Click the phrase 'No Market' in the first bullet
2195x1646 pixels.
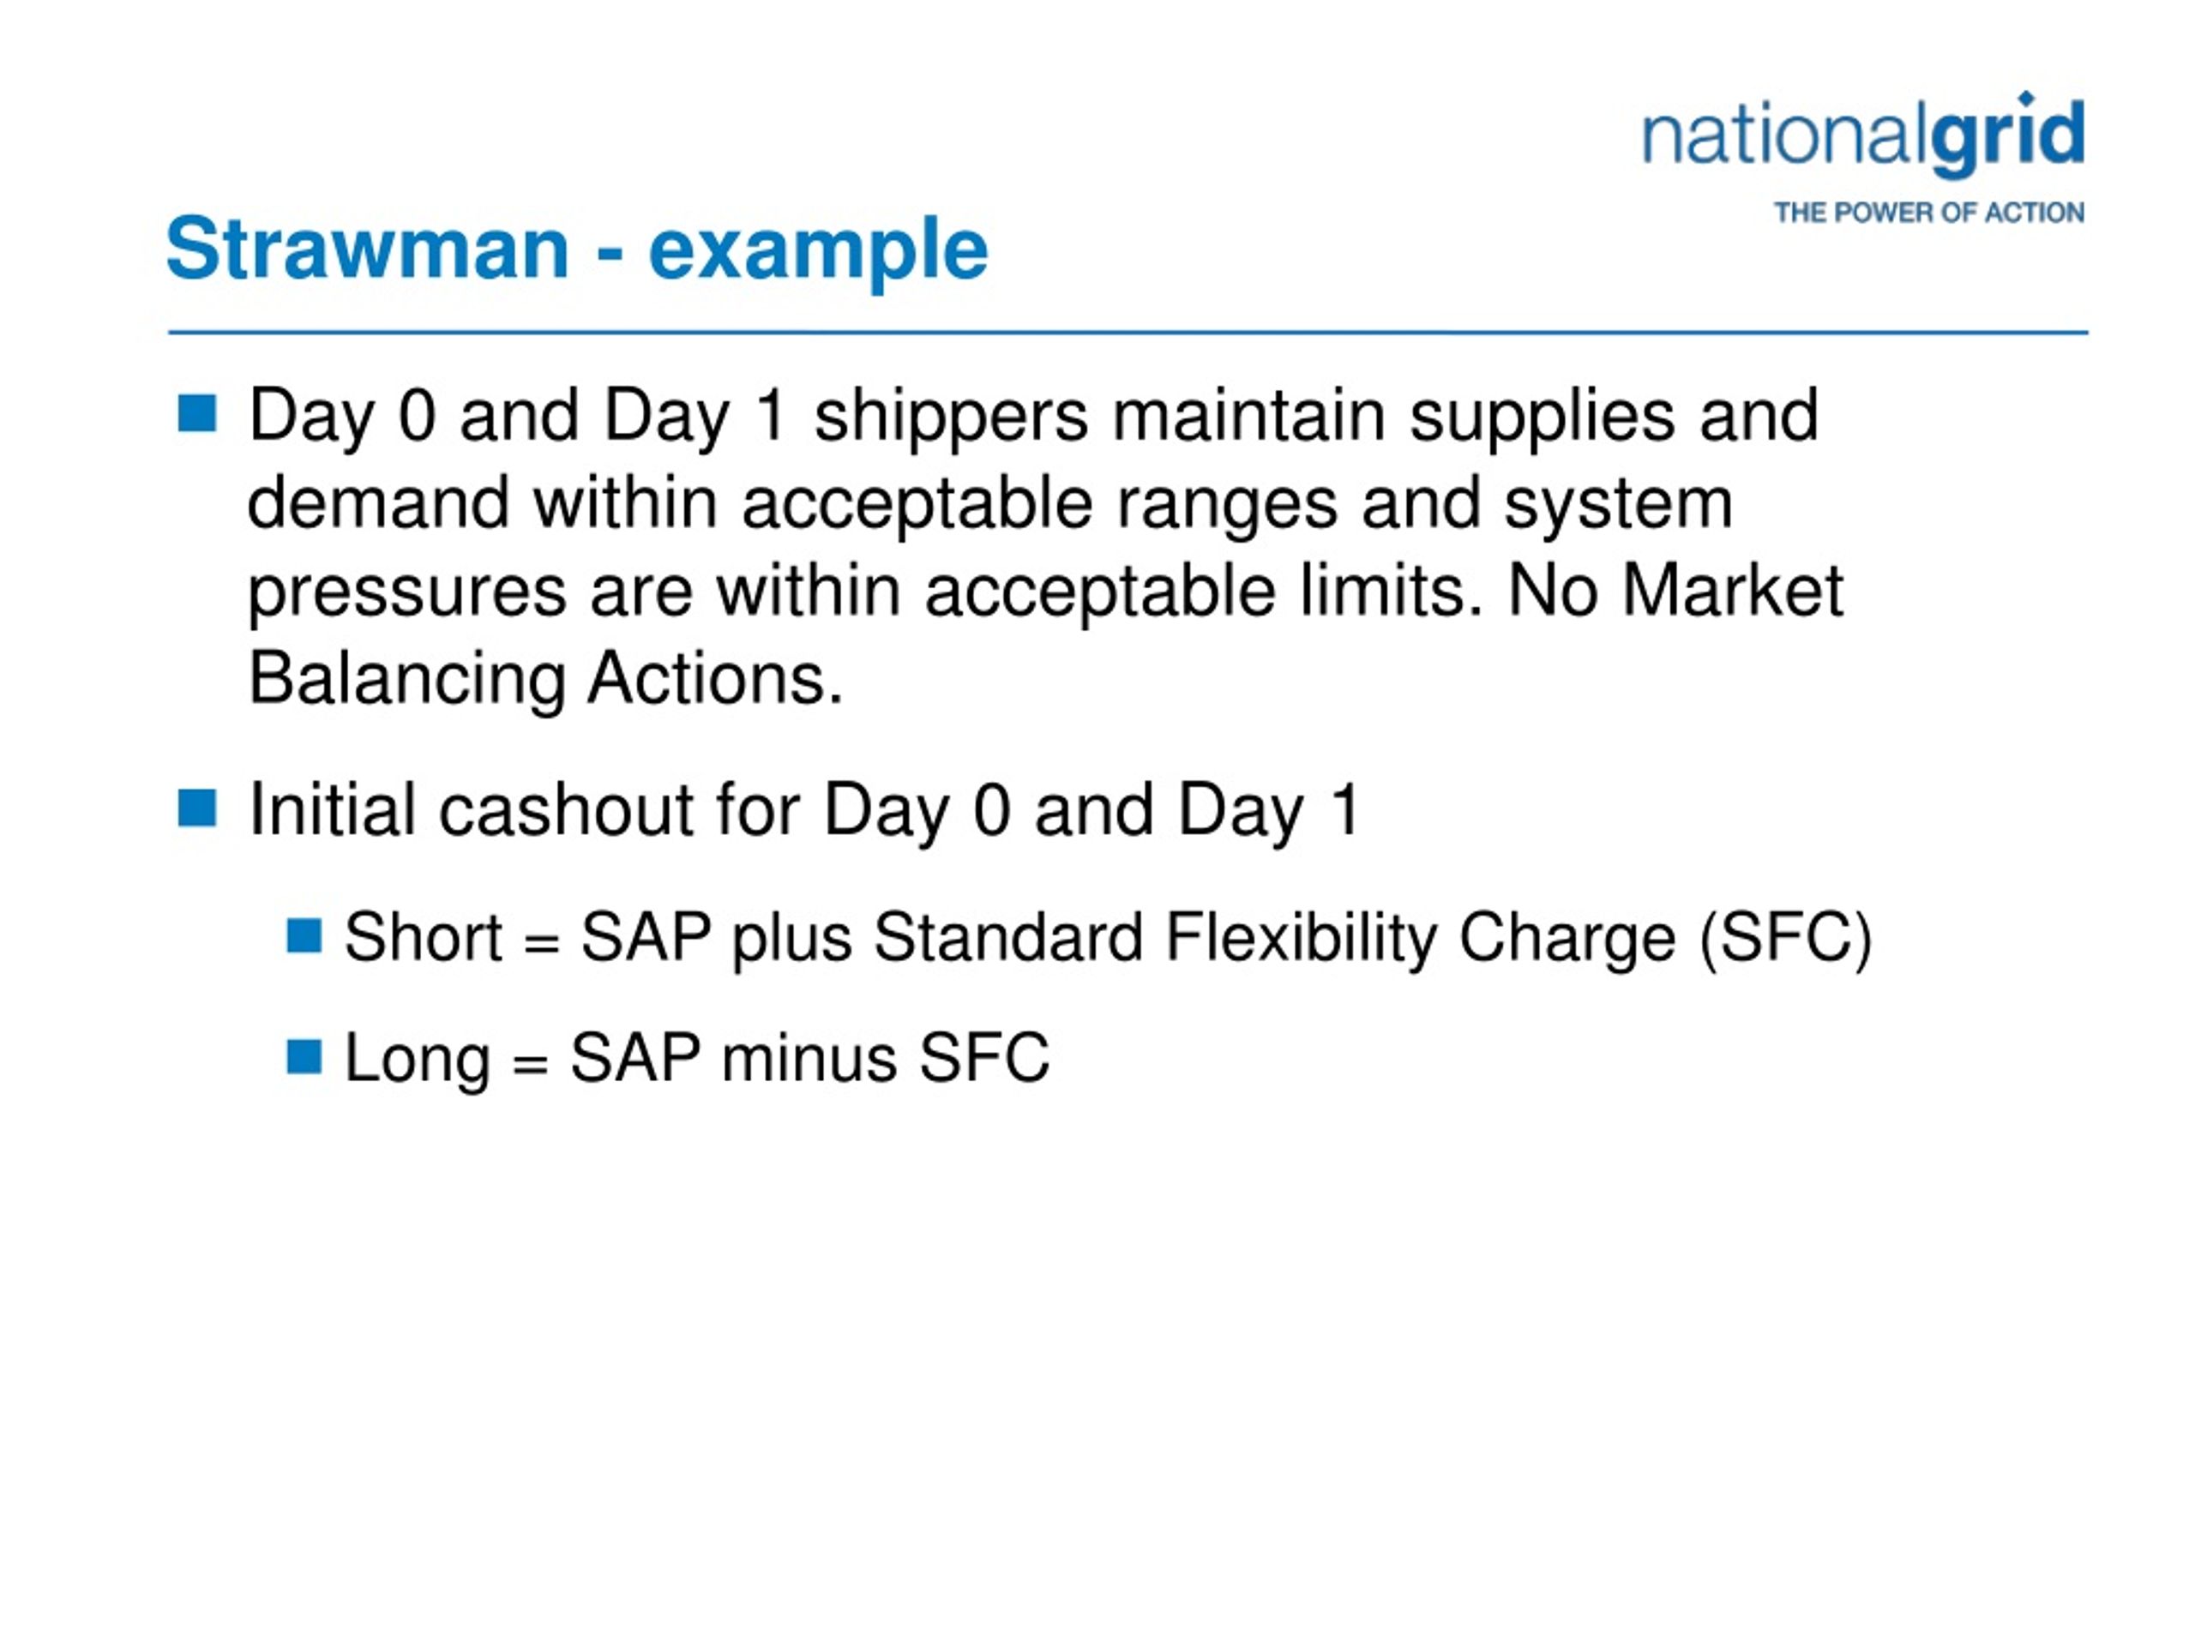[x=1675, y=592]
